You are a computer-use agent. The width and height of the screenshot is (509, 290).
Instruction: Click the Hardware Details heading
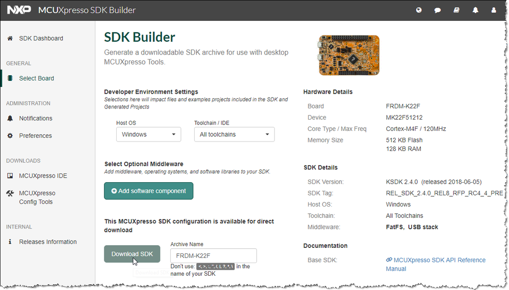(328, 92)
